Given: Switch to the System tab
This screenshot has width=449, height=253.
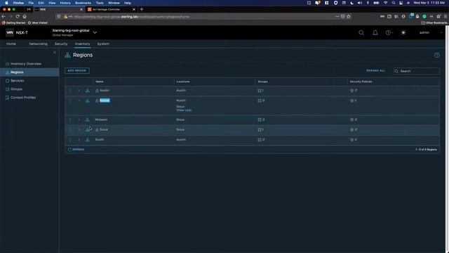Looking at the screenshot, I should 103,44.
